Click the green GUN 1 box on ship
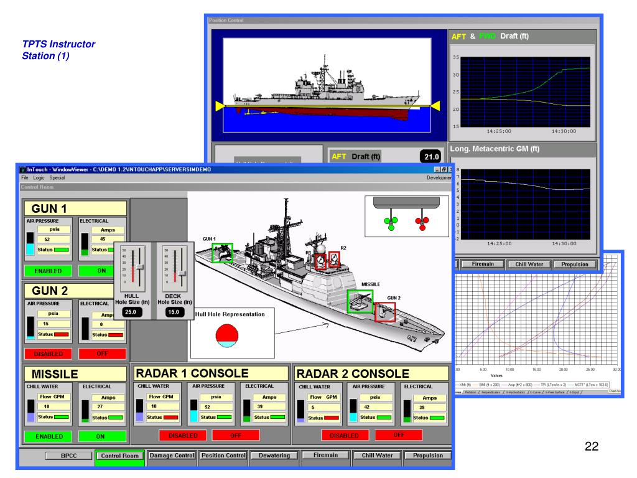 [222, 253]
